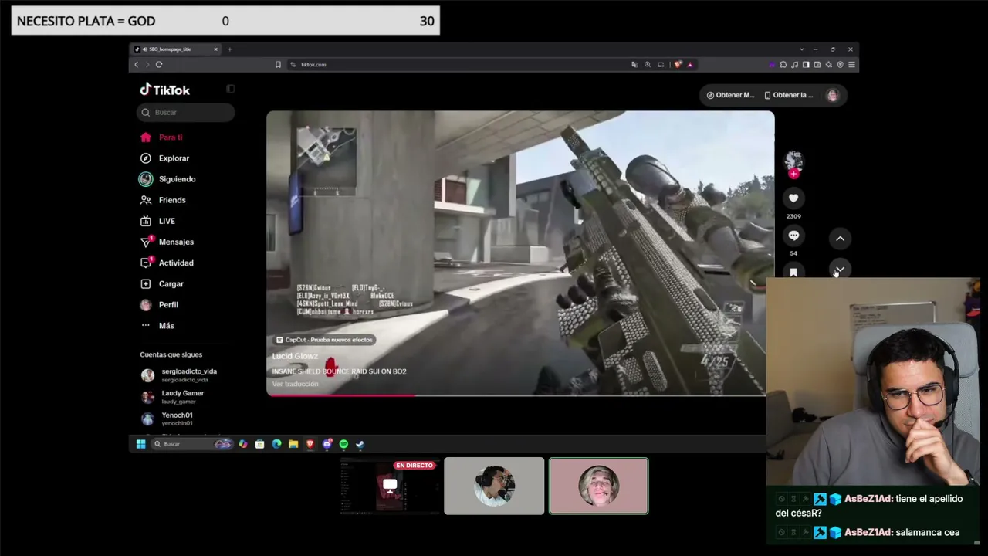This screenshot has width=988, height=556.
Task: Open the browser hamburger menu
Action: (851, 64)
